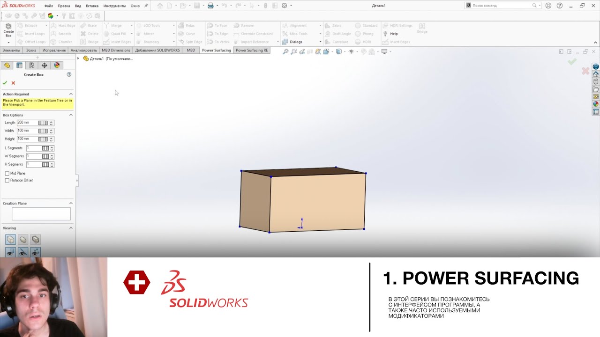The image size is (600, 337).
Task: Click Previous View icon in view toolbar
Action: 302,51
